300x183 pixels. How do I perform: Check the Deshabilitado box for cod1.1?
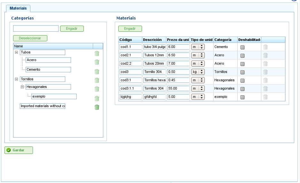click(x=242, y=47)
